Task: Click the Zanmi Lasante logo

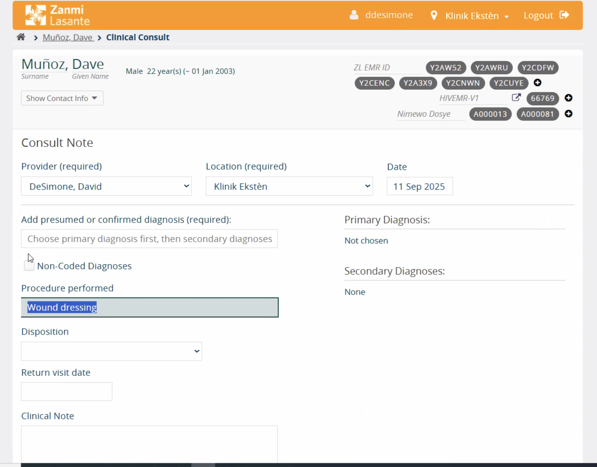Action: point(58,15)
